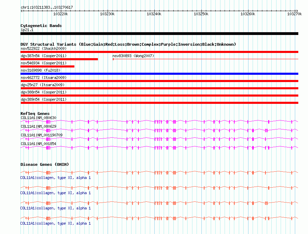Click the dgv25n27 (Itsara2009) variant label
Image resolution: width=308 pixels, height=234 pixels.
43,85
